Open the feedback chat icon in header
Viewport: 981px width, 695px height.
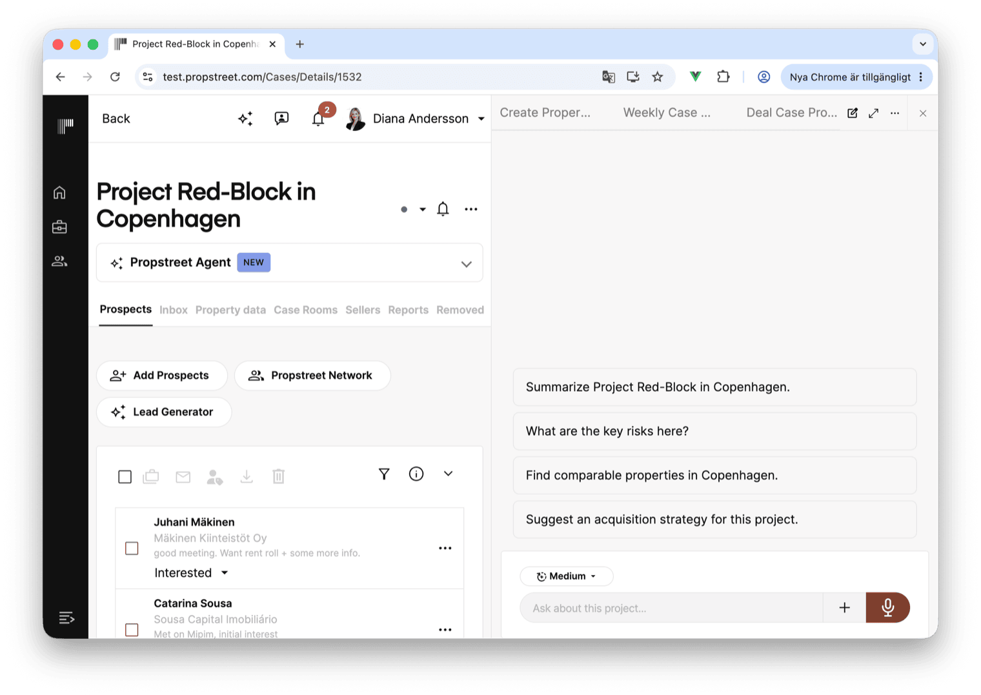[281, 118]
